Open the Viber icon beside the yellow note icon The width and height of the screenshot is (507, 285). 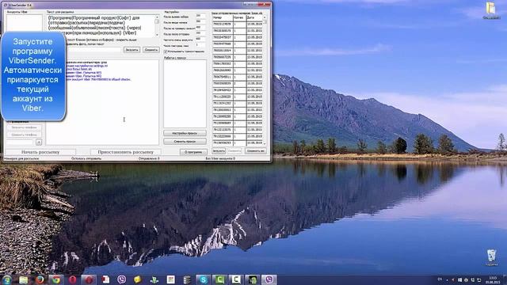pyautogui.click(x=121, y=279)
